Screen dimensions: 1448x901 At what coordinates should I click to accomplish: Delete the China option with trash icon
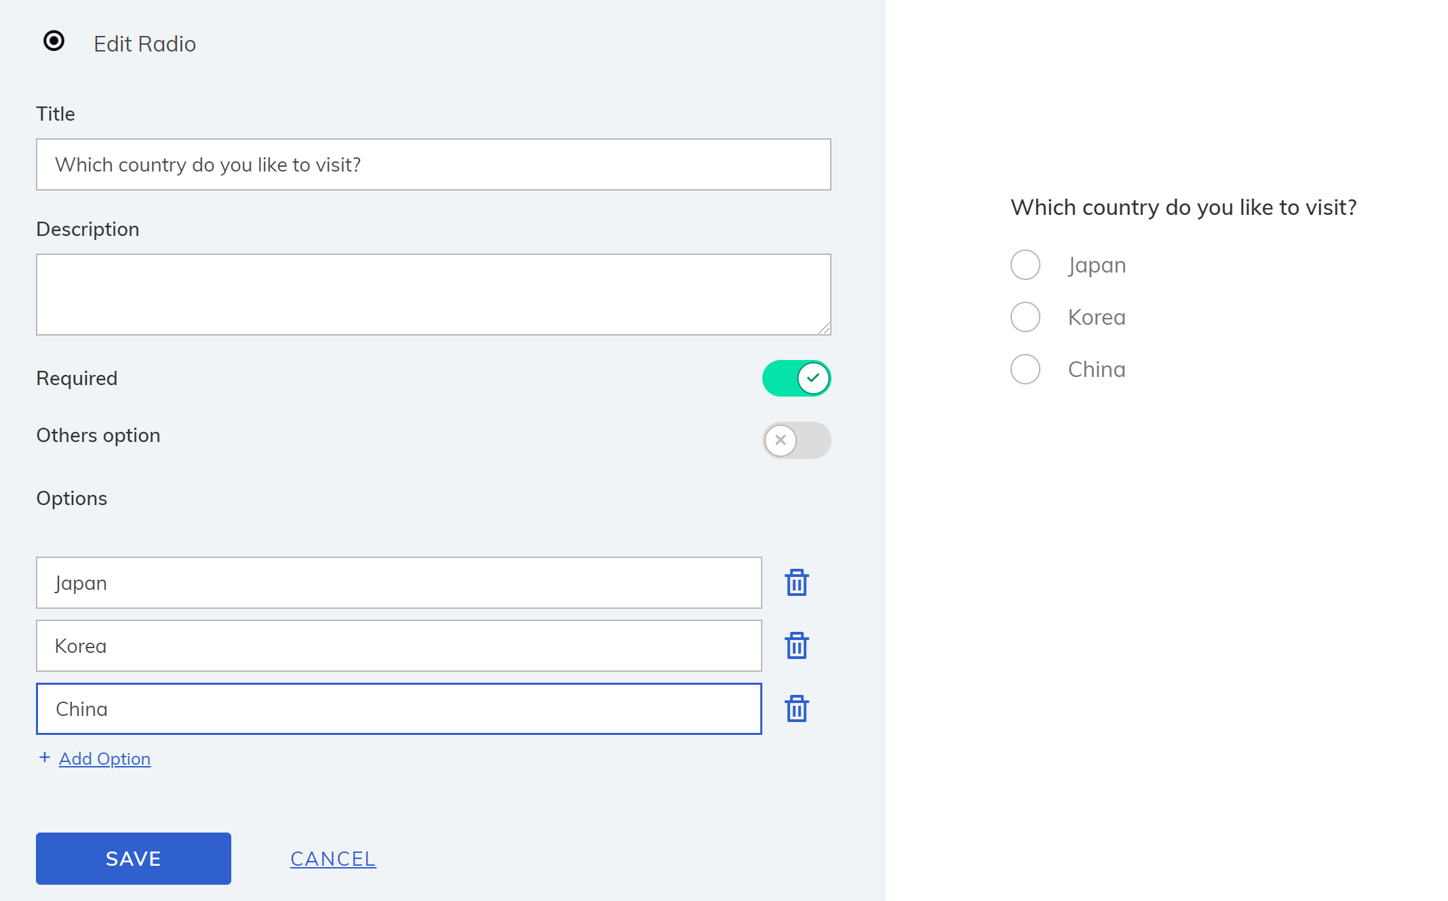coord(796,708)
